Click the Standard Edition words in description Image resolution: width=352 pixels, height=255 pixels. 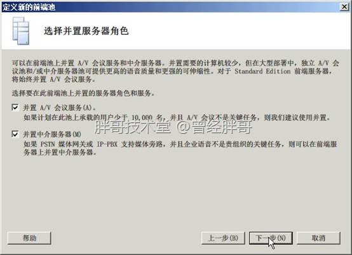click(x=262, y=71)
